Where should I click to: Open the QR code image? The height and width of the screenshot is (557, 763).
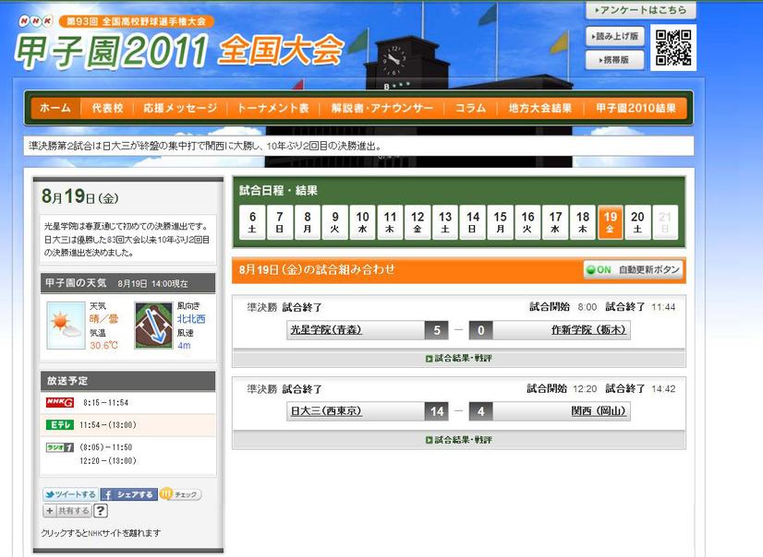(673, 48)
